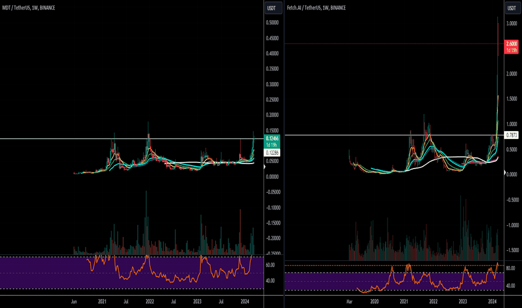
Task: Click the small arrow marker beside Fetch.AI price axis
Action: coord(505,173)
